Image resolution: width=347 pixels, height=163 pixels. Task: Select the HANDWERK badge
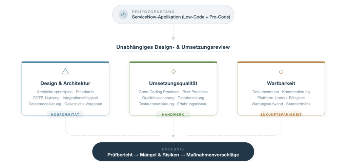[x=173, y=115]
